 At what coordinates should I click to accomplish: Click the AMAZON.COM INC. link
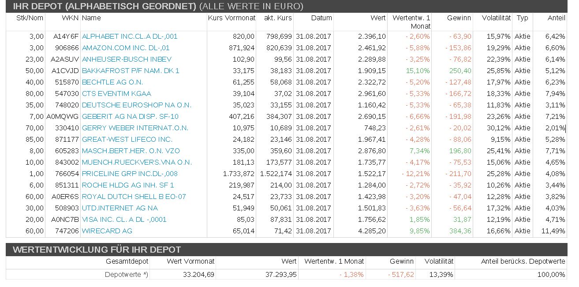point(126,48)
